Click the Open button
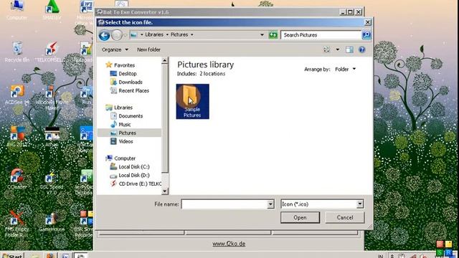Screen dimensions: 459x258 pos(300,218)
